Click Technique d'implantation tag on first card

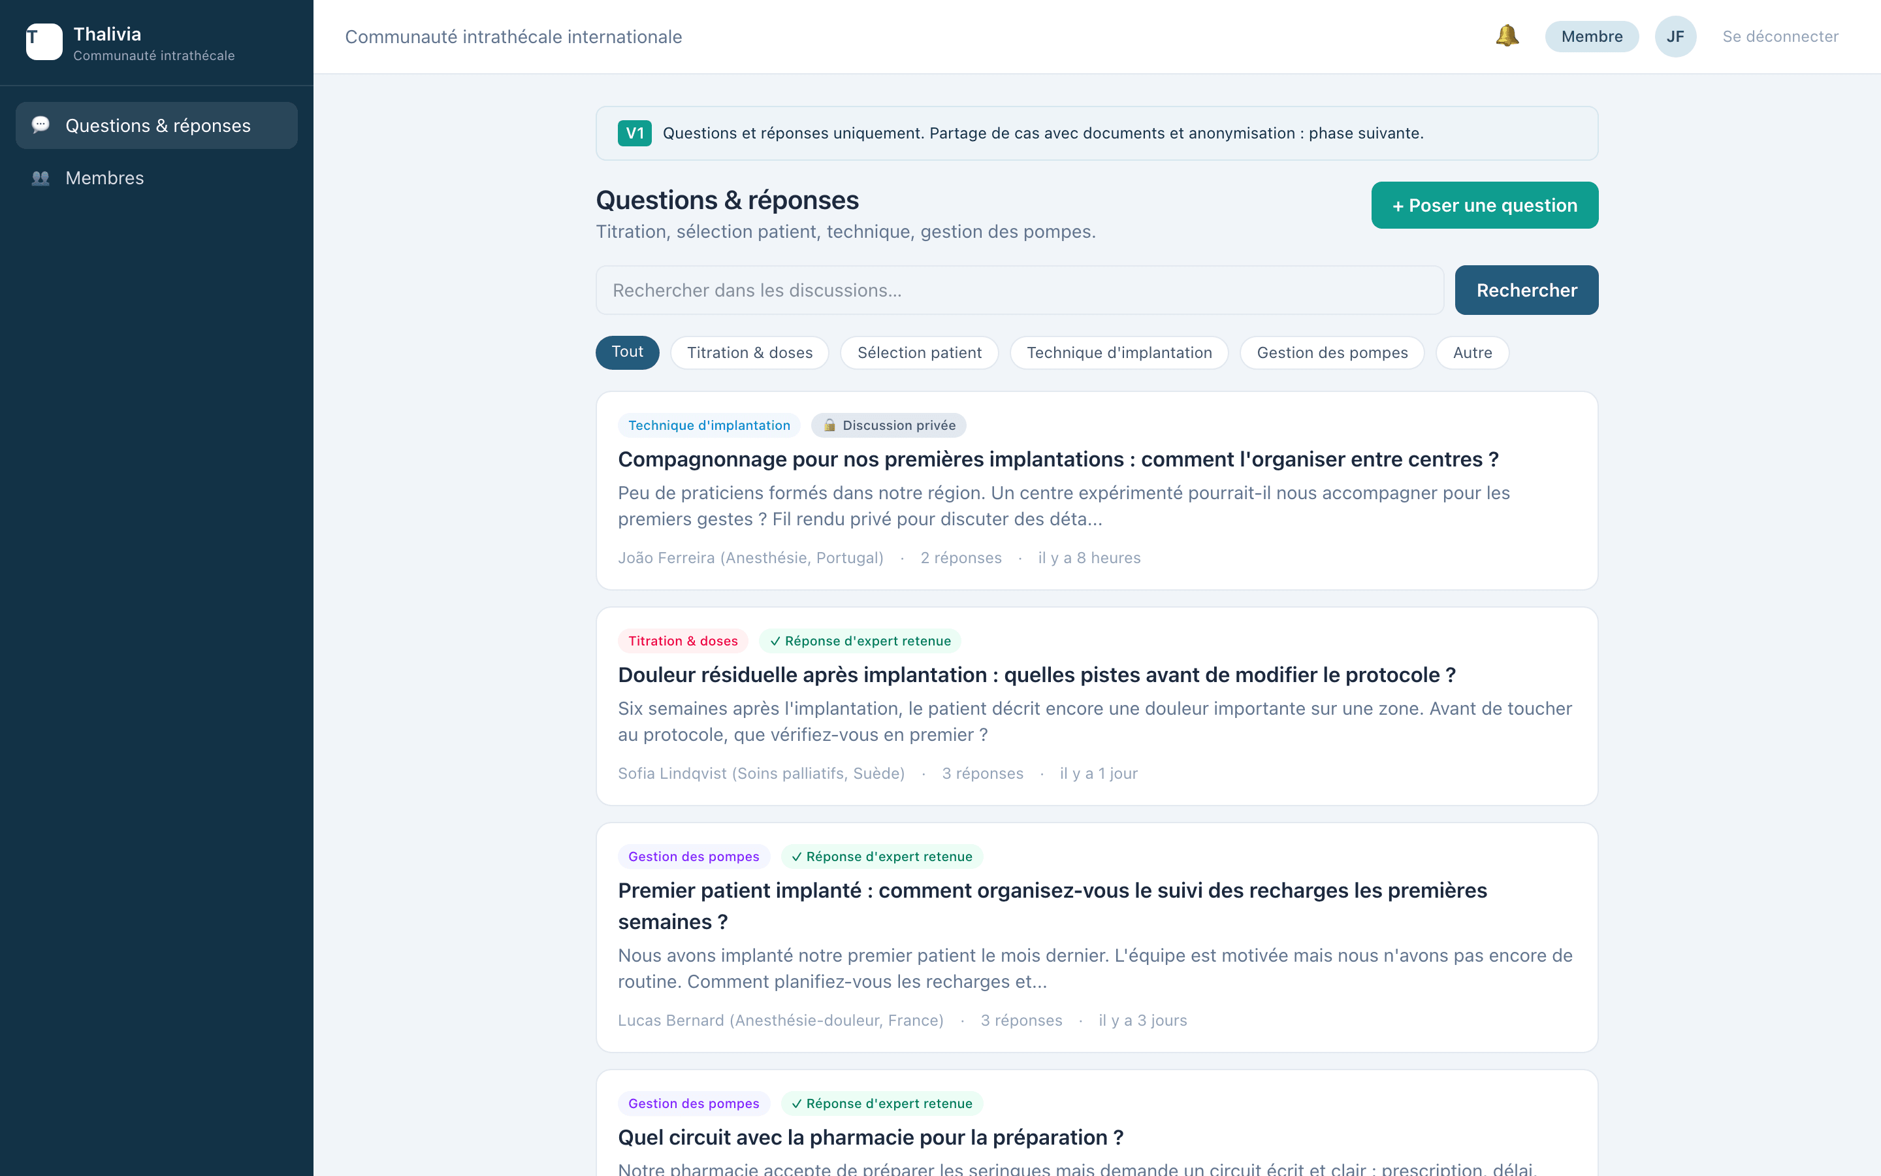[x=709, y=425]
